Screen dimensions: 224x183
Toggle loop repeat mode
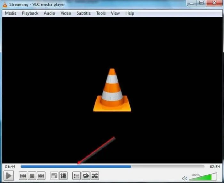point(86,176)
